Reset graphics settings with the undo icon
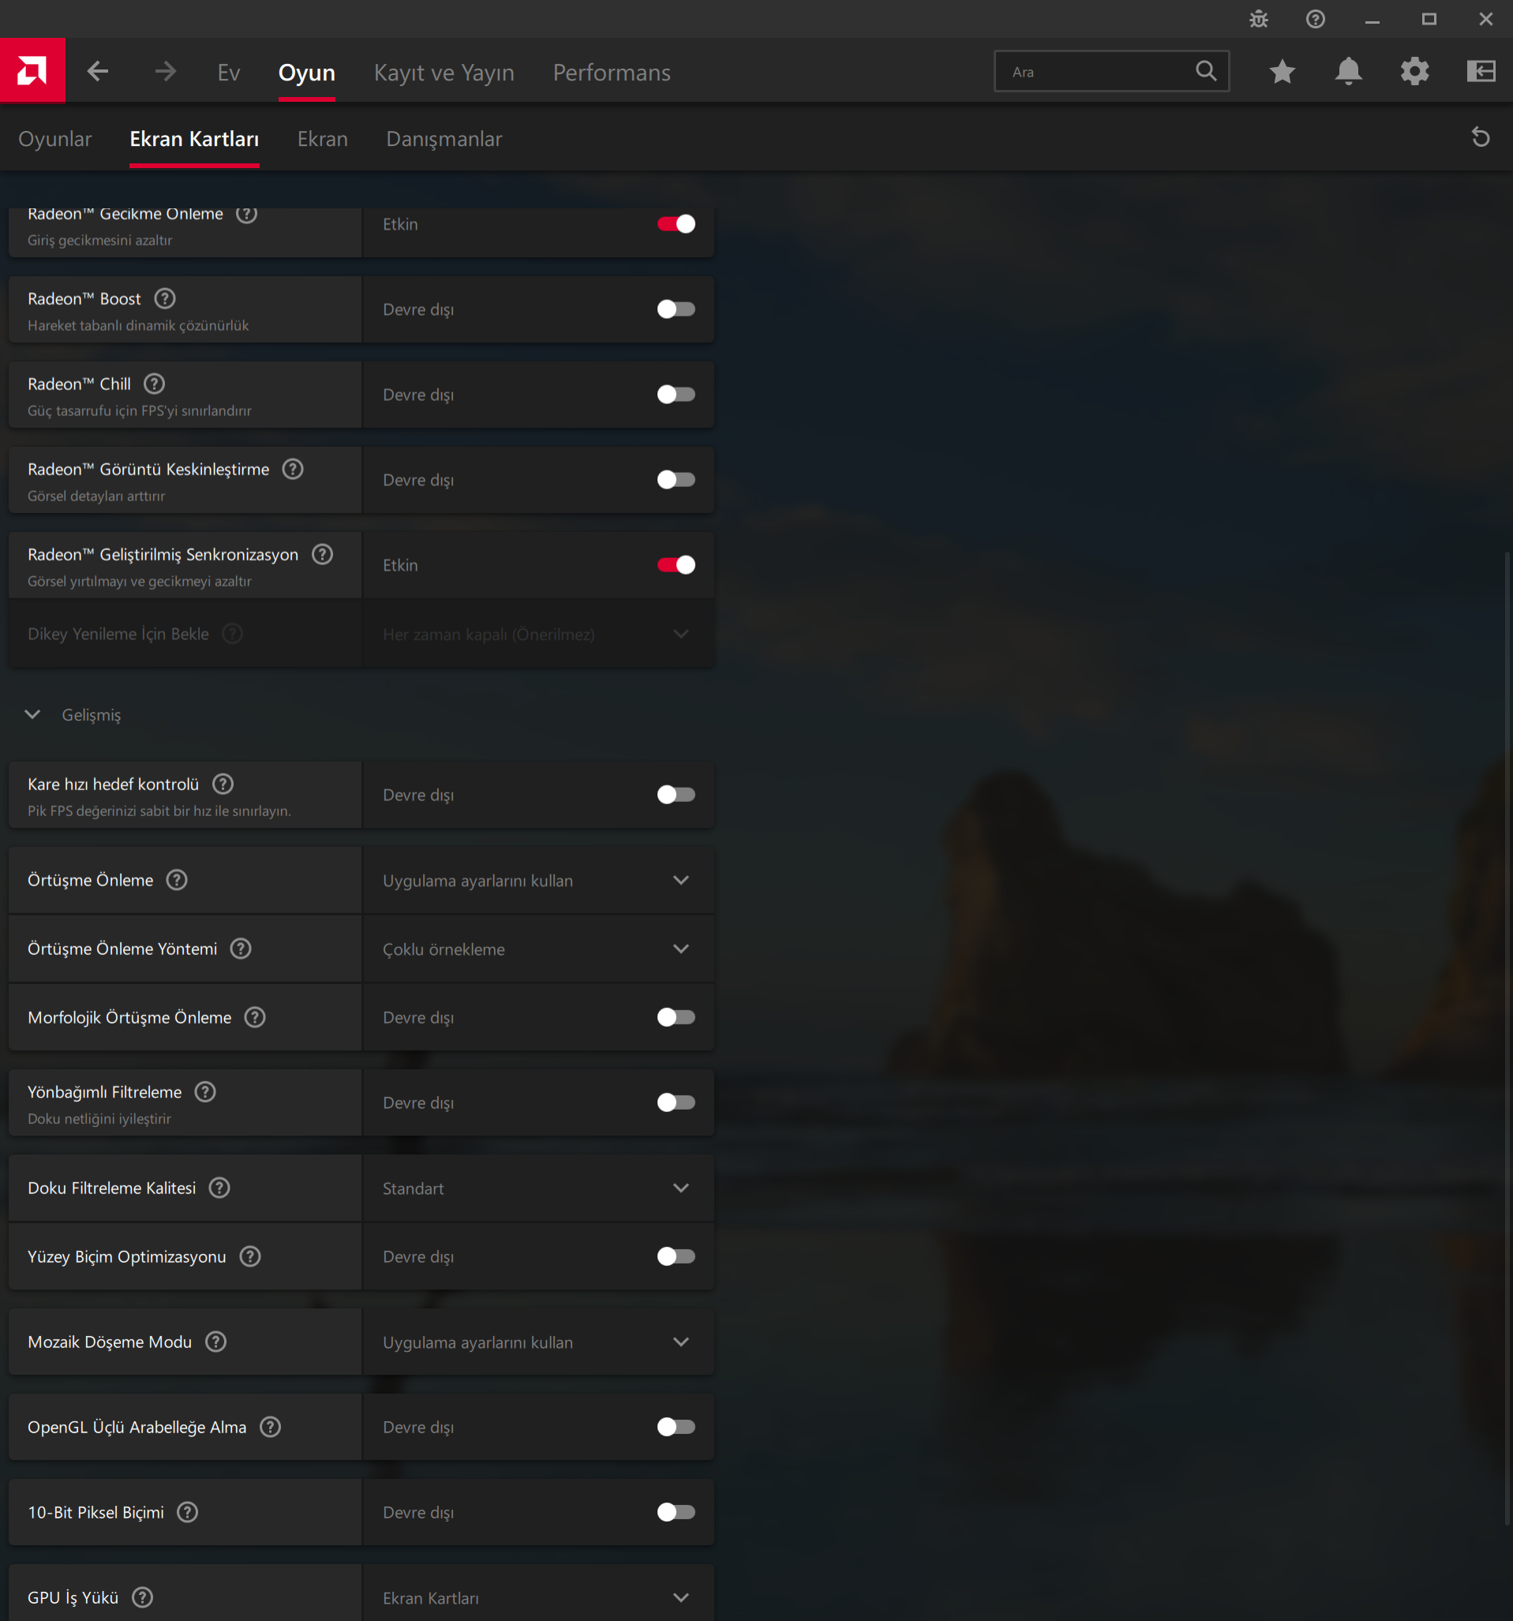 pos(1481,137)
